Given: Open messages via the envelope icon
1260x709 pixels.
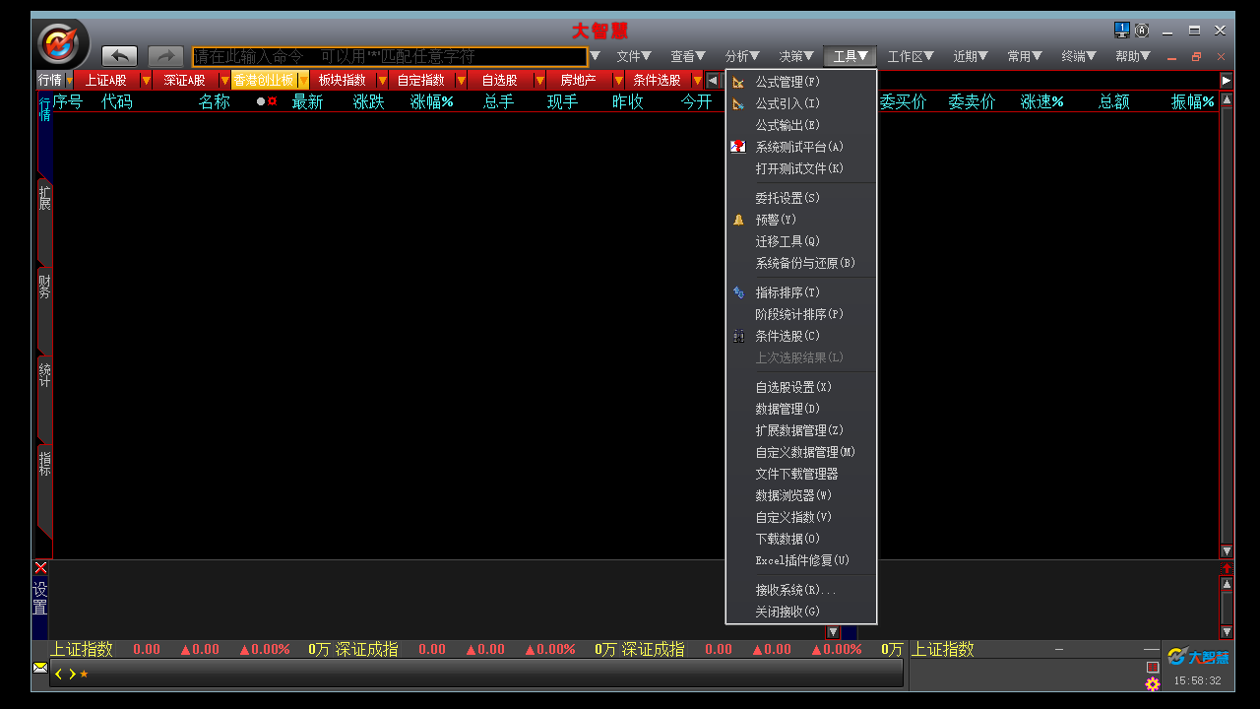Looking at the screenshot, I should (39, 668).
